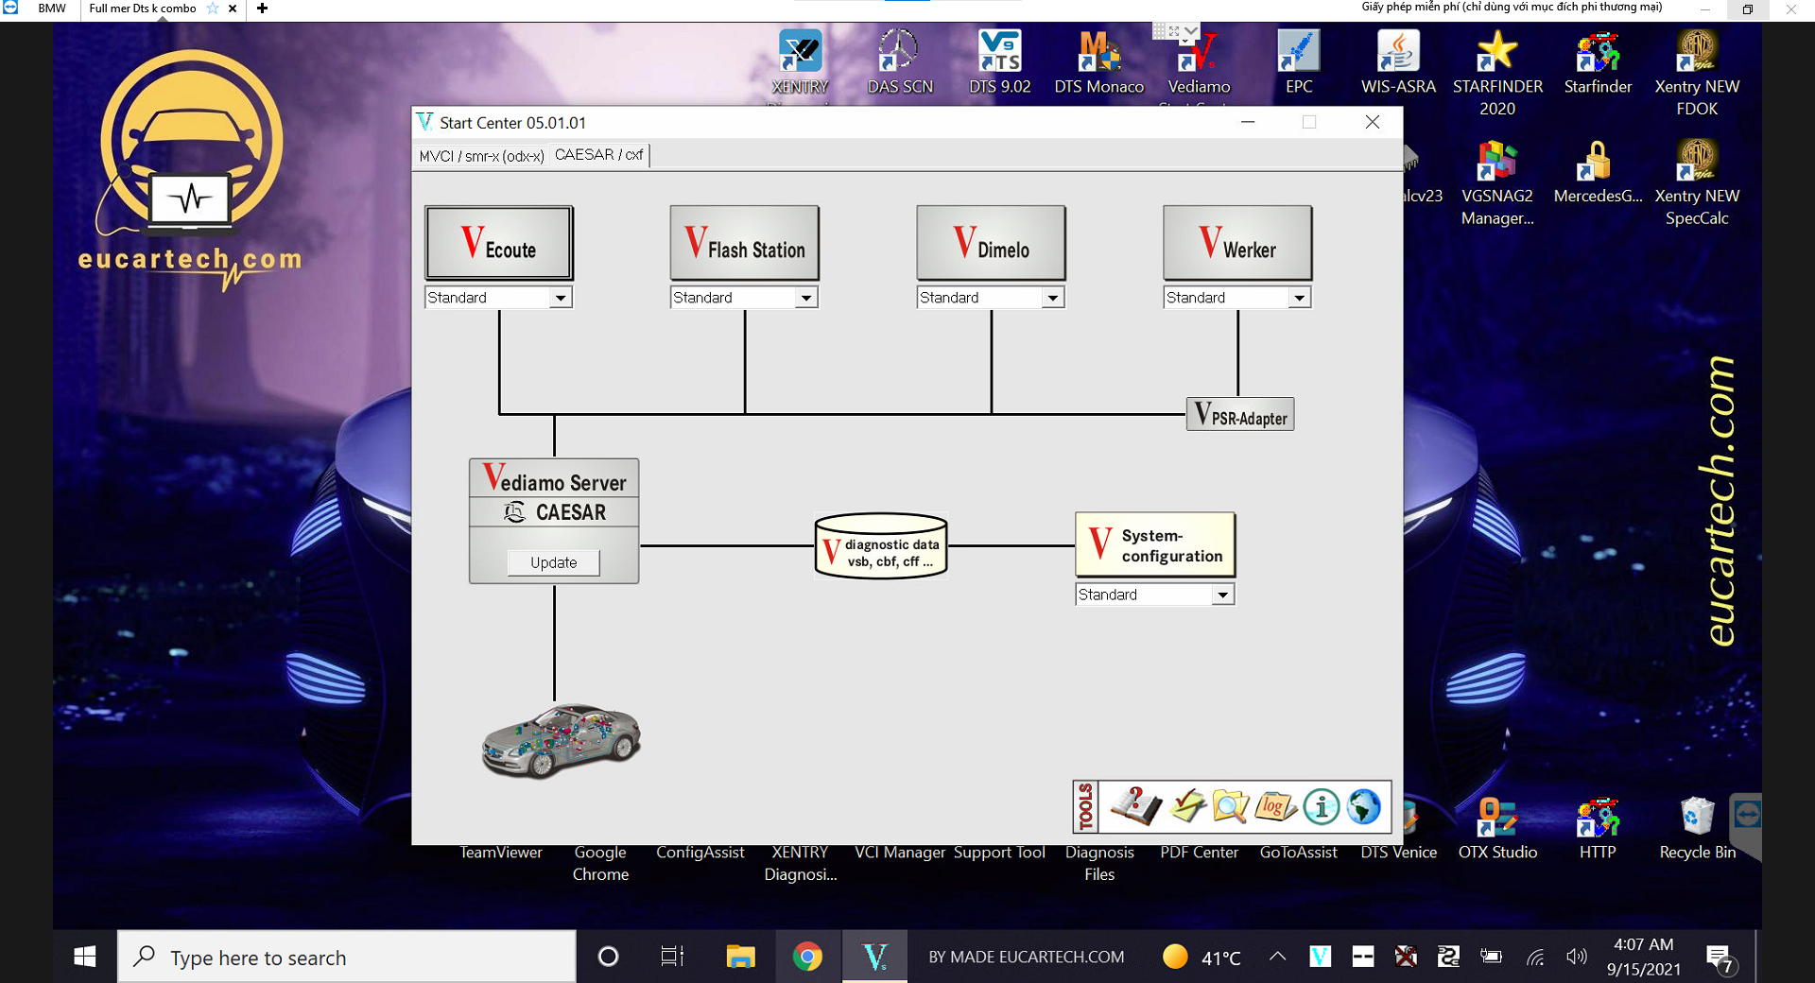Open the XENTRY desktop shortcut
This screenshot has width=1815, height=983.
tap(800, 62)
